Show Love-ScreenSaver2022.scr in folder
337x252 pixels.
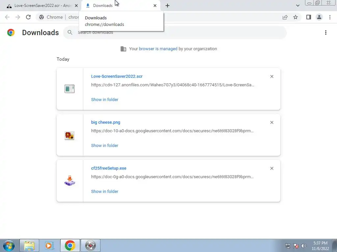tap(105, 100)
